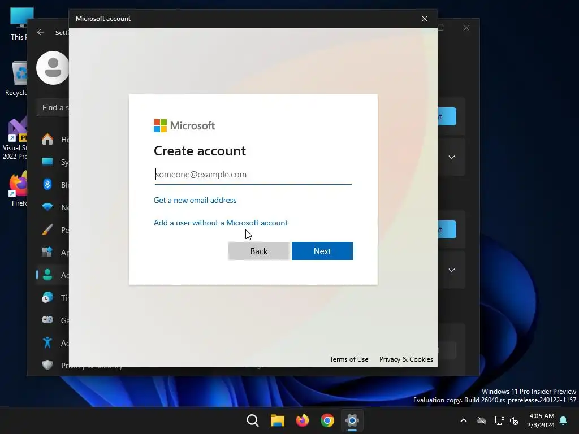Show hidden system tray icons

coord(464,420)
